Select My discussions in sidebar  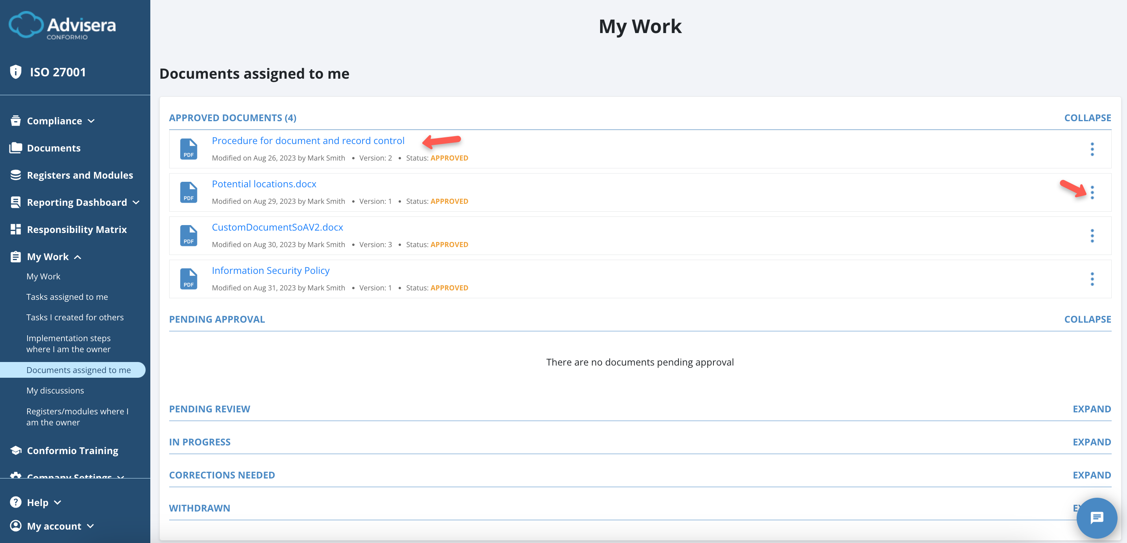(55, 390)
